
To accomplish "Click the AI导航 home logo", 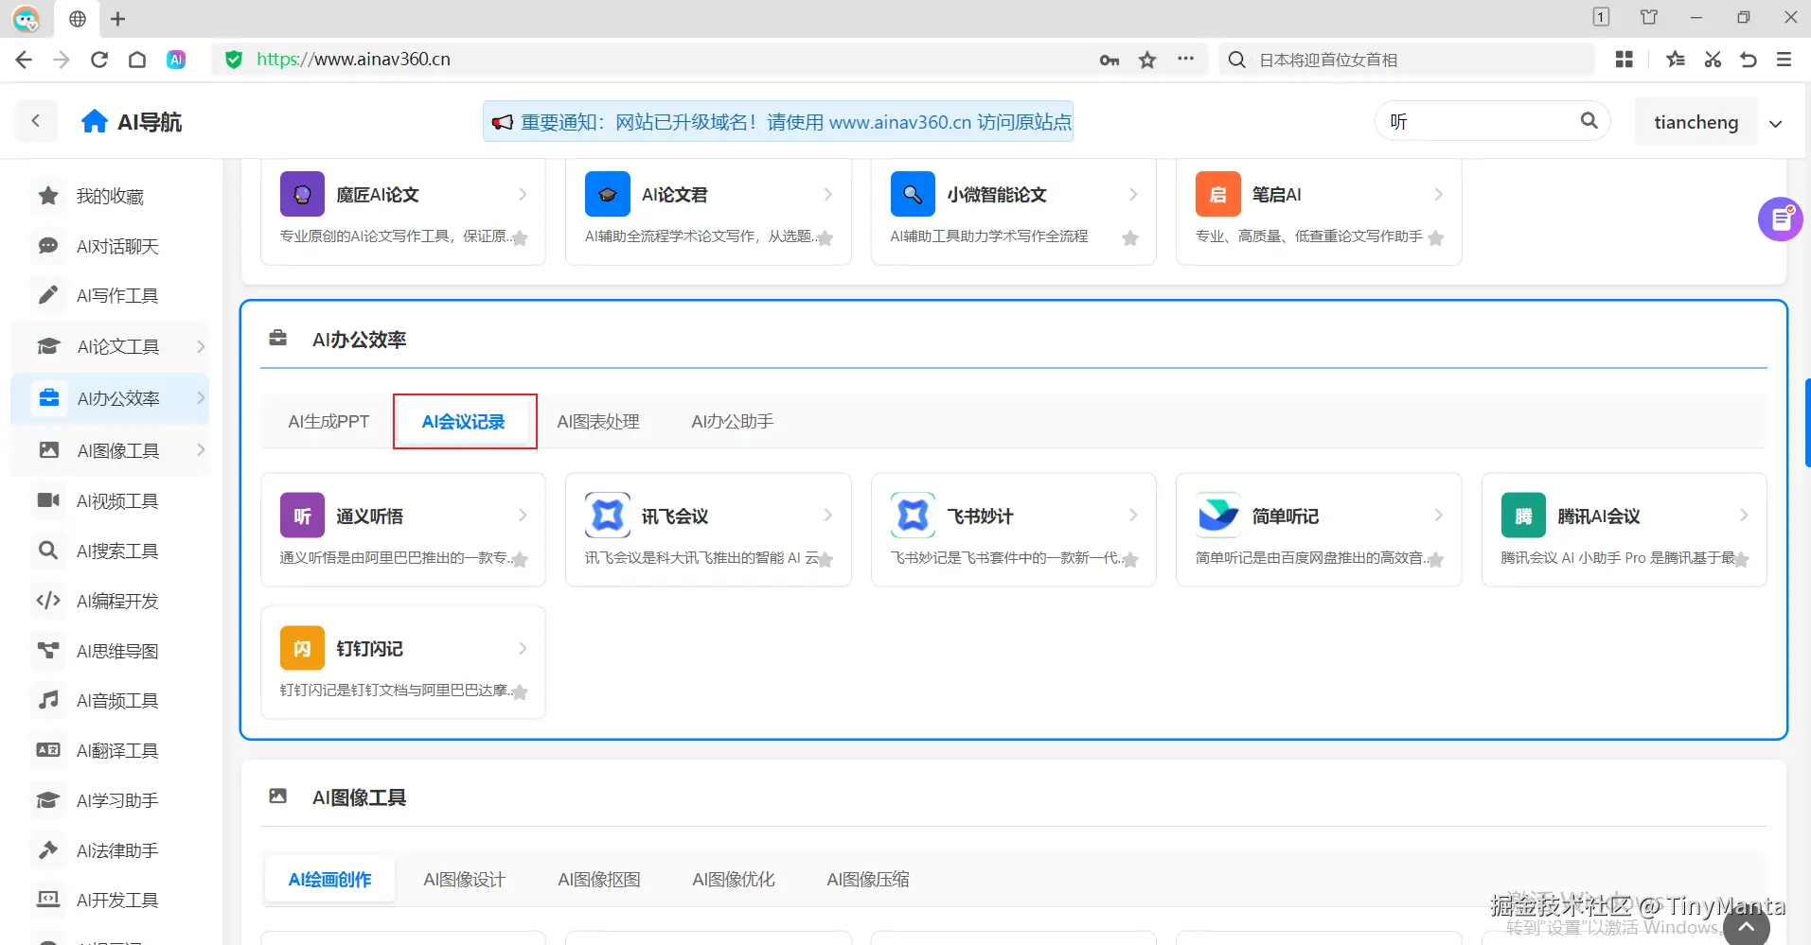I will [x=132, y=121].
